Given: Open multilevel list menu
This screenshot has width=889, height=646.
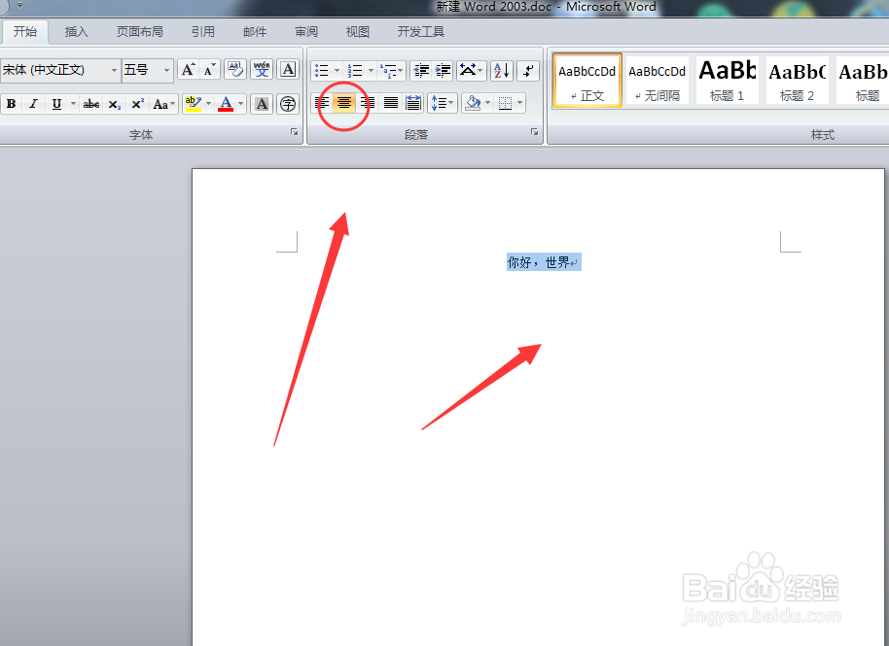Looking at the screenshot, I should click(x=392, y=71).
